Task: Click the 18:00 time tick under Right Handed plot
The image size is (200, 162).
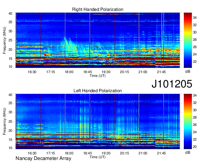Action: point(69,72)
